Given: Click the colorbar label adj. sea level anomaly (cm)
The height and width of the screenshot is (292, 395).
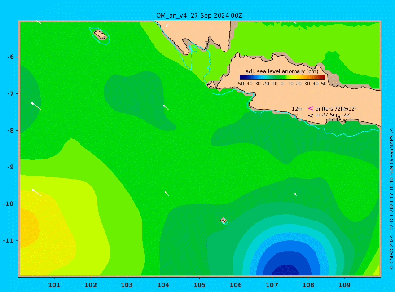Looking at the screenshot, I should 282,71.
